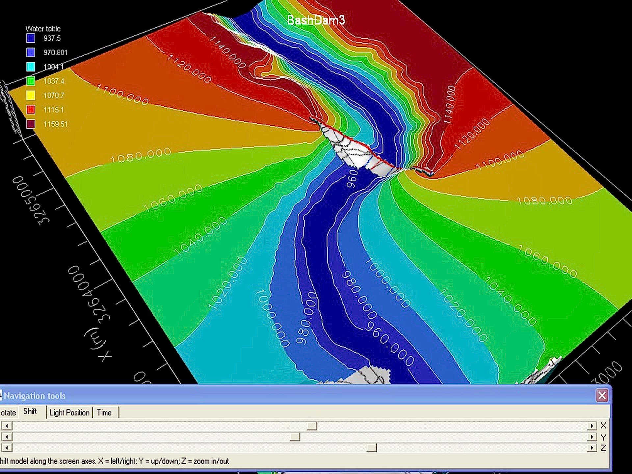632x474 pixels.
Task: Open the Light Position tab
Action: coord(69,413)
